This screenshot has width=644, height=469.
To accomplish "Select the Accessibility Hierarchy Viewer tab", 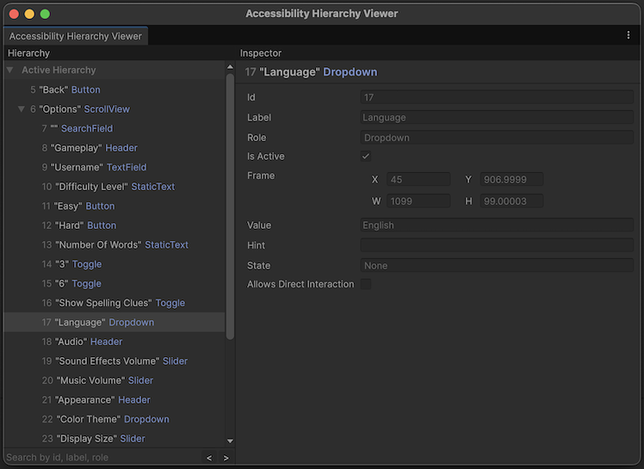I will (76, 36).
